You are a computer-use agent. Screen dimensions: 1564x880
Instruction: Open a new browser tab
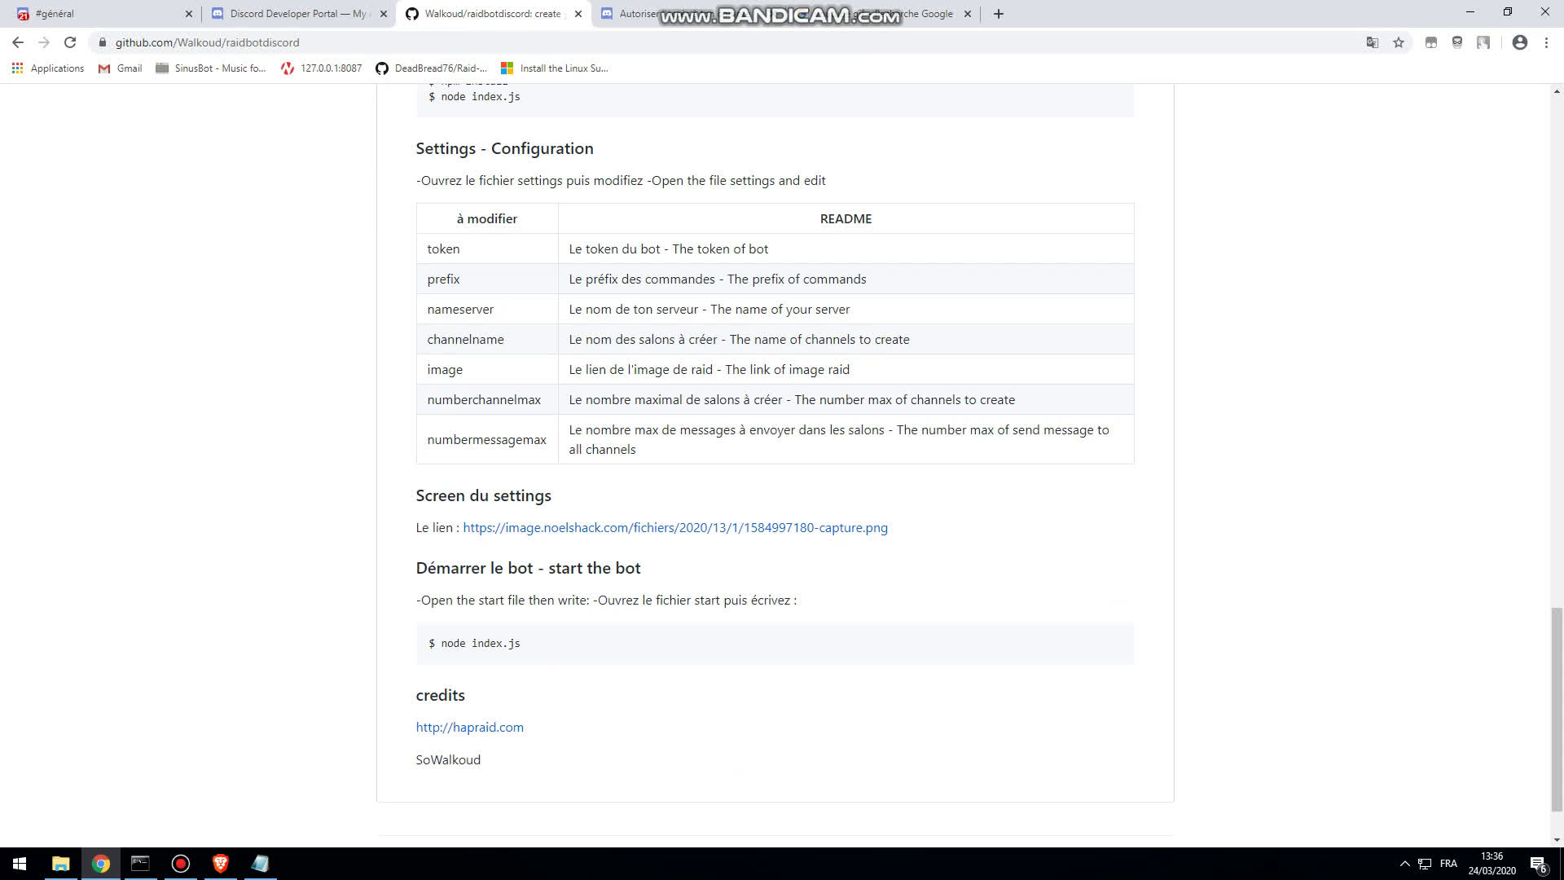(999, 14)
